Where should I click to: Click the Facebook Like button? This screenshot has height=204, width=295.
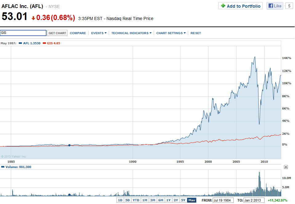[275, 6]
